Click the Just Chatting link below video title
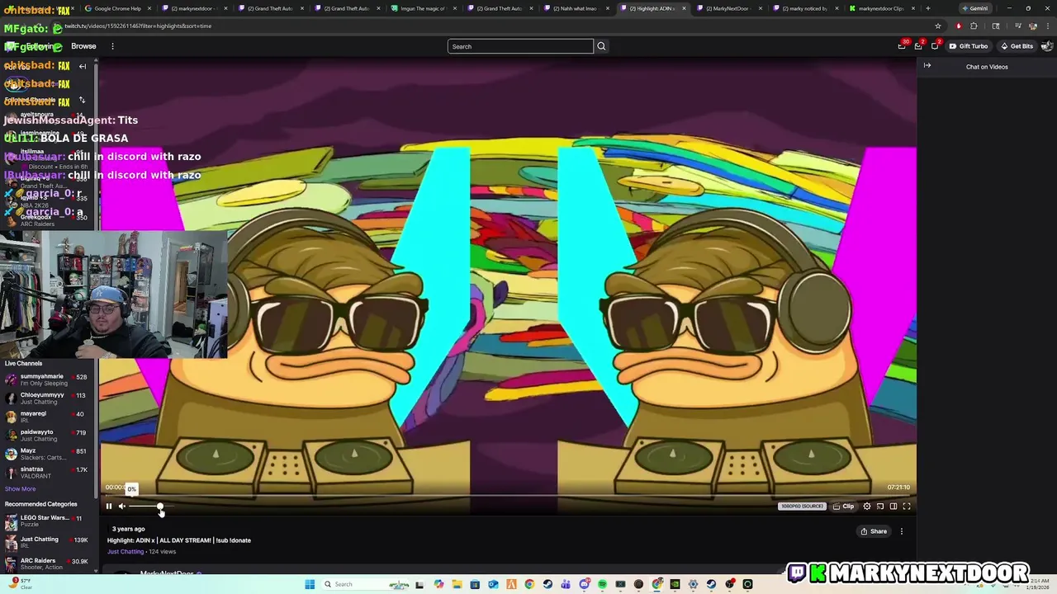The width and height of the screenshot is (1057, 594). pyautogui.click(x=126, y=551)
